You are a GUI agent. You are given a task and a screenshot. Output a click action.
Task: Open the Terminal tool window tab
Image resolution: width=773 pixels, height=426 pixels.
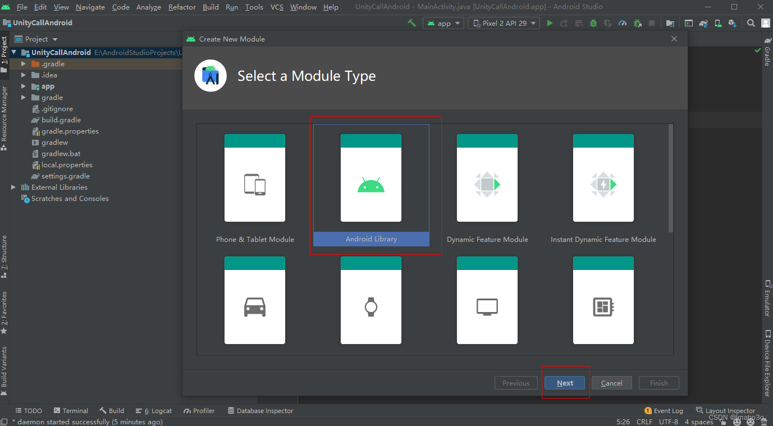pos(71,411)
